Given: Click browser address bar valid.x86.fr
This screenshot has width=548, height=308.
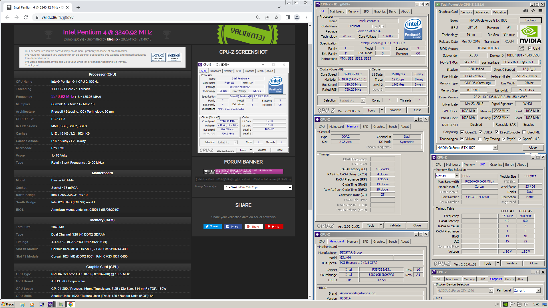Looking at the screenshot, I should [x=143, y=17].
